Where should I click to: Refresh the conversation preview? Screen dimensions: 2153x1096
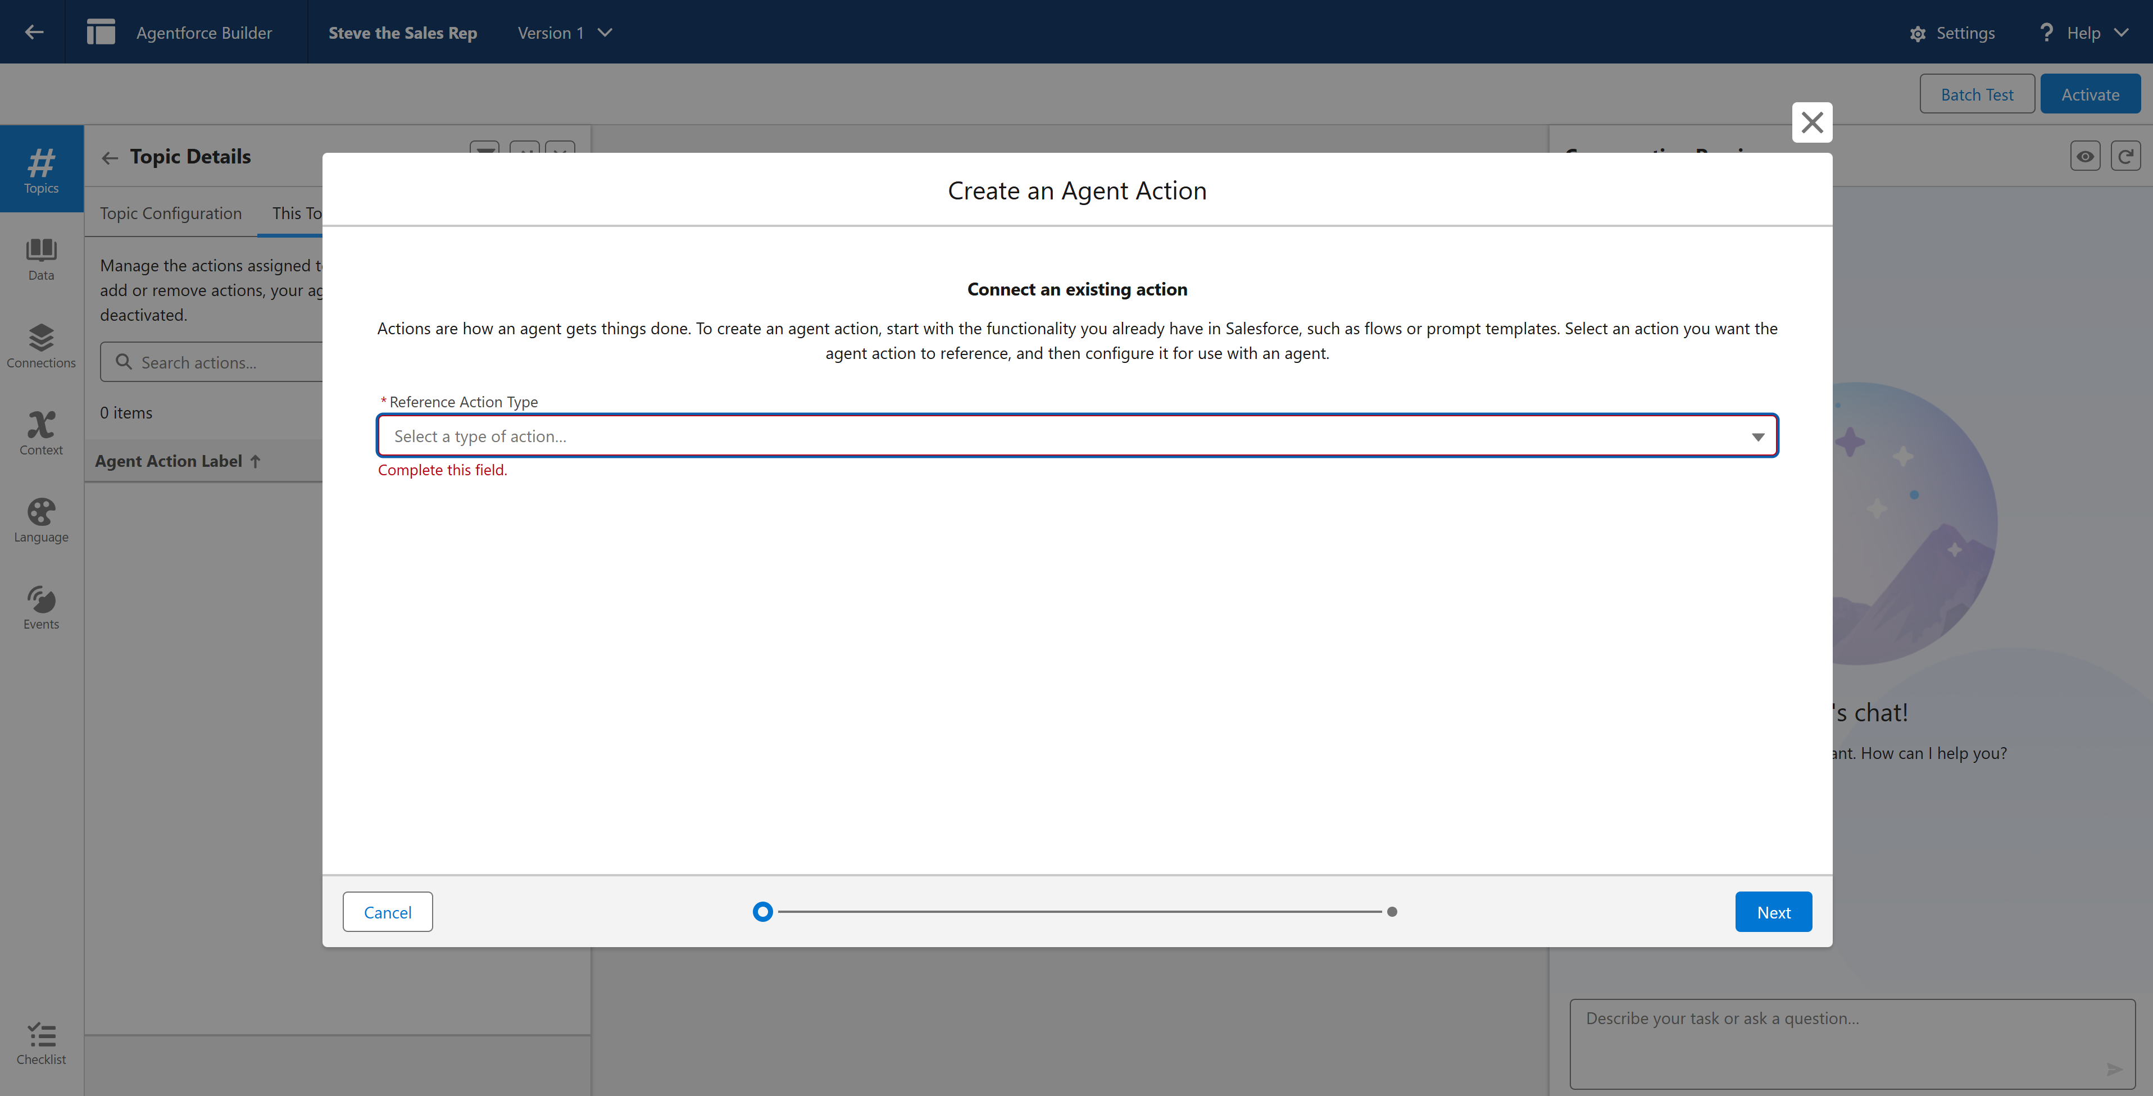[x=2125, y=156]
